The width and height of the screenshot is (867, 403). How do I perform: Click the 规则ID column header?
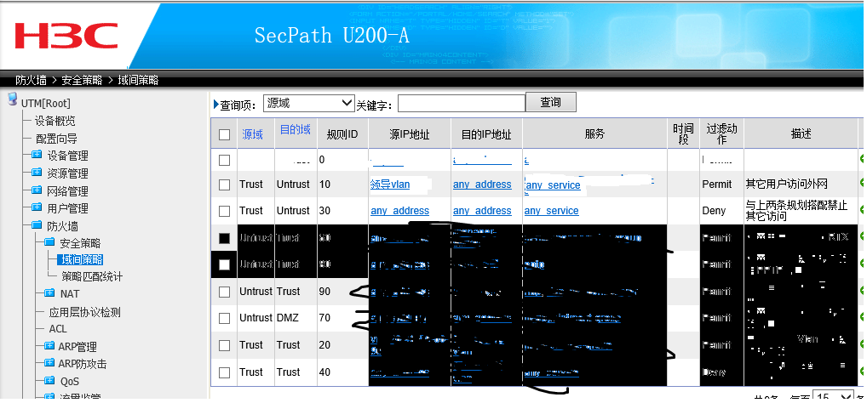[x=342, y=134]
